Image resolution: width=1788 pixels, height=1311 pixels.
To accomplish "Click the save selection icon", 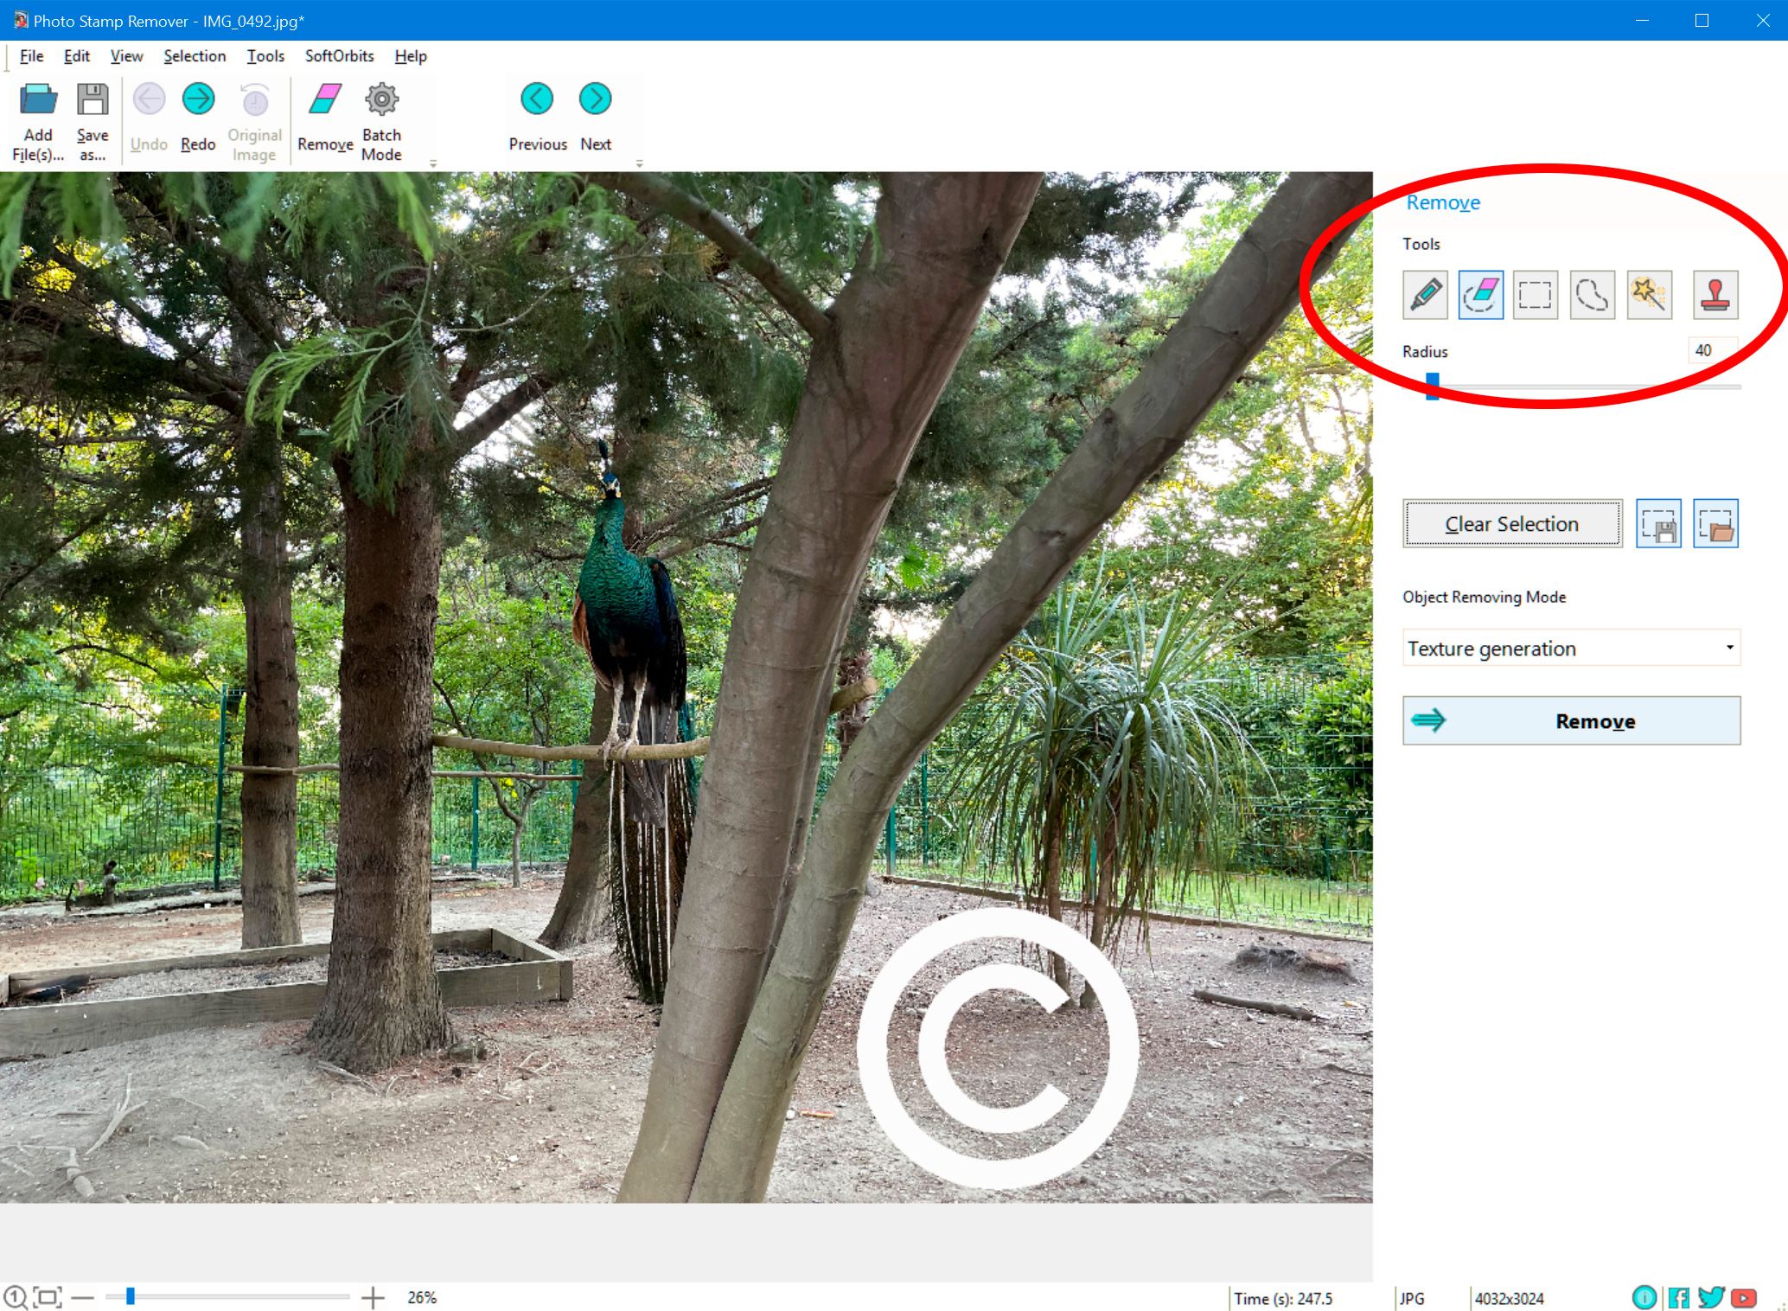I will [1660, 523].
